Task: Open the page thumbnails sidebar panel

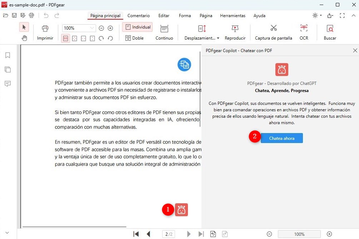Action: click(x=8, y=69)
